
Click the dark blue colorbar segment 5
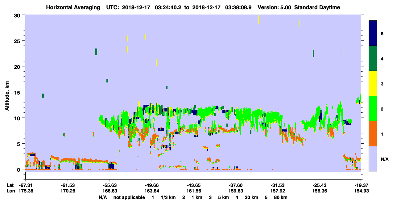(373, 33)
